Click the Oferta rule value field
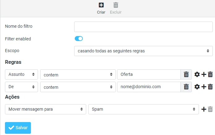The width and height of the screenshot is (215, 135). pos(149,74)
